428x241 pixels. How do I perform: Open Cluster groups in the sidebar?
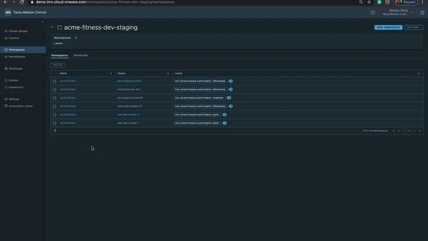16,31
